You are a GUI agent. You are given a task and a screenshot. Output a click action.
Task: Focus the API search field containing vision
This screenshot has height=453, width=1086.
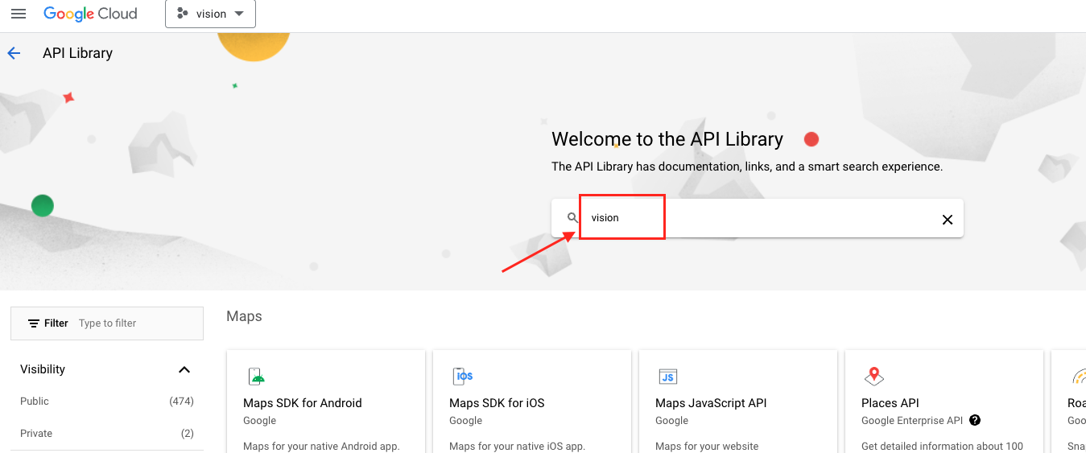pos(757,218)
